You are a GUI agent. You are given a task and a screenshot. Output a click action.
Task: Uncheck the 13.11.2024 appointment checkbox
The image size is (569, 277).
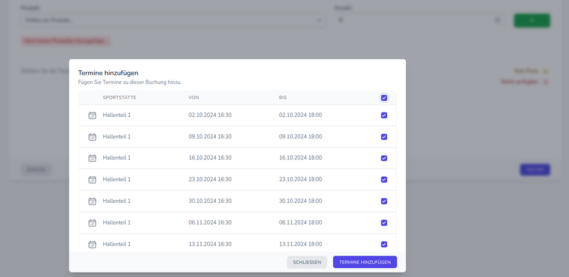pyautogui.click(x=384, y=244)
